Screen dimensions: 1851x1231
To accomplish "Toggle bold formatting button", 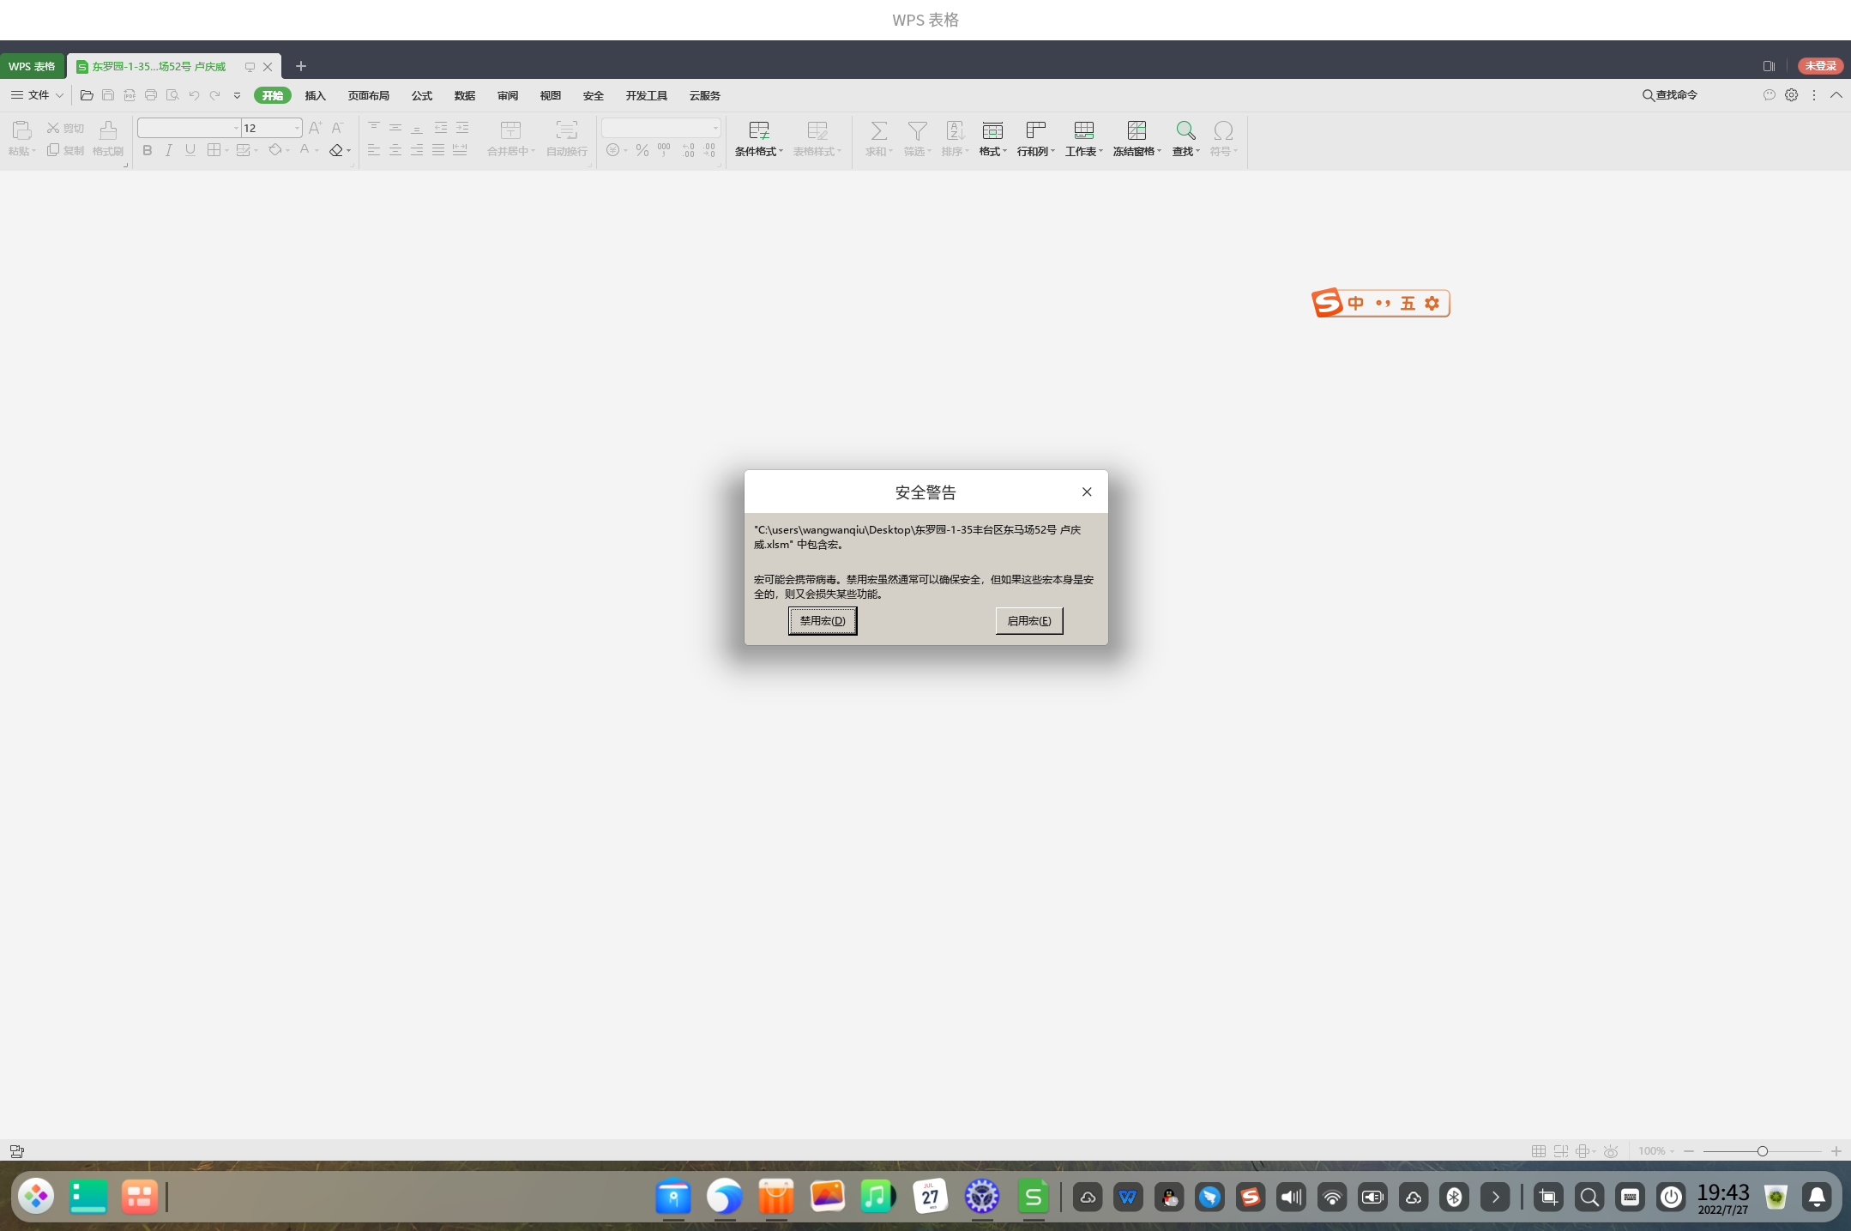I will coord(148,150).
